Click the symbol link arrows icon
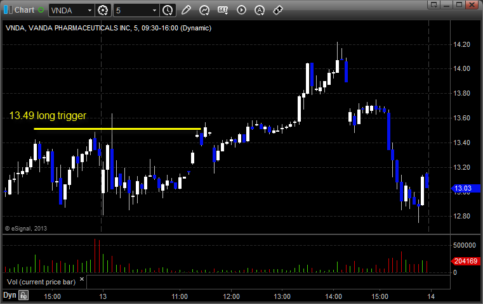 [278, 10]
